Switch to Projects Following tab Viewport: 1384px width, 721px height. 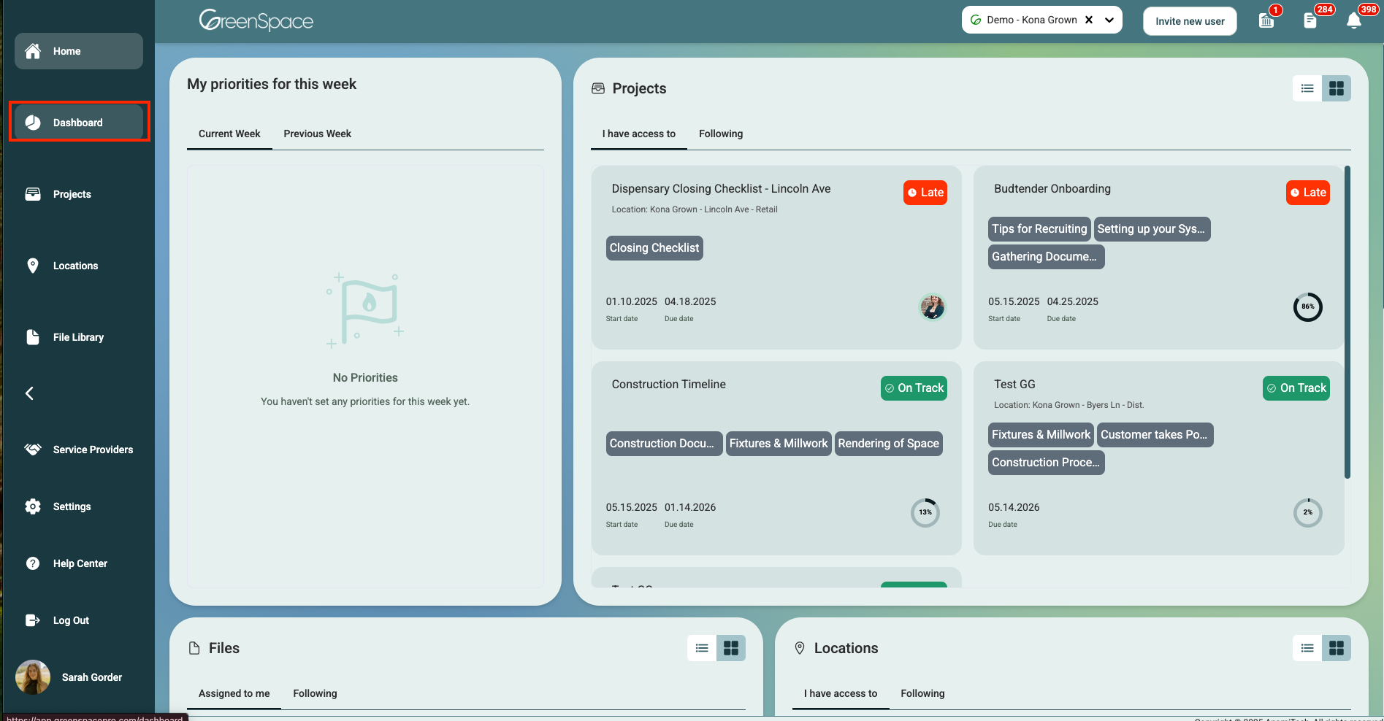click(x=721, y=134)
